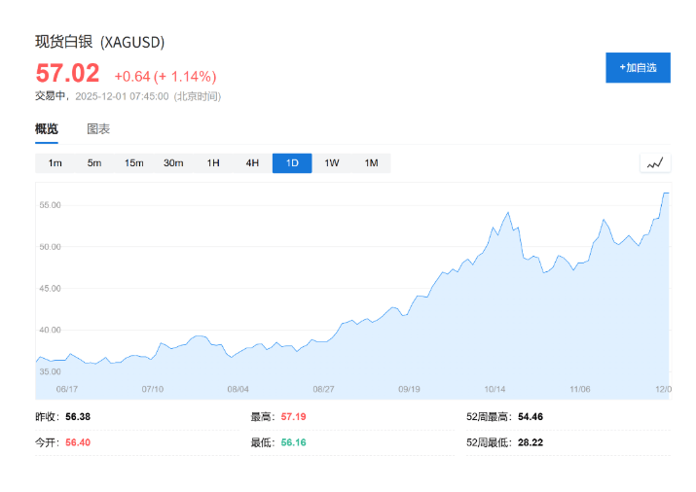This screenshot has width=696, height=492.
Task: Switch to the 概览 tab
Action: (x=47, y=129)
